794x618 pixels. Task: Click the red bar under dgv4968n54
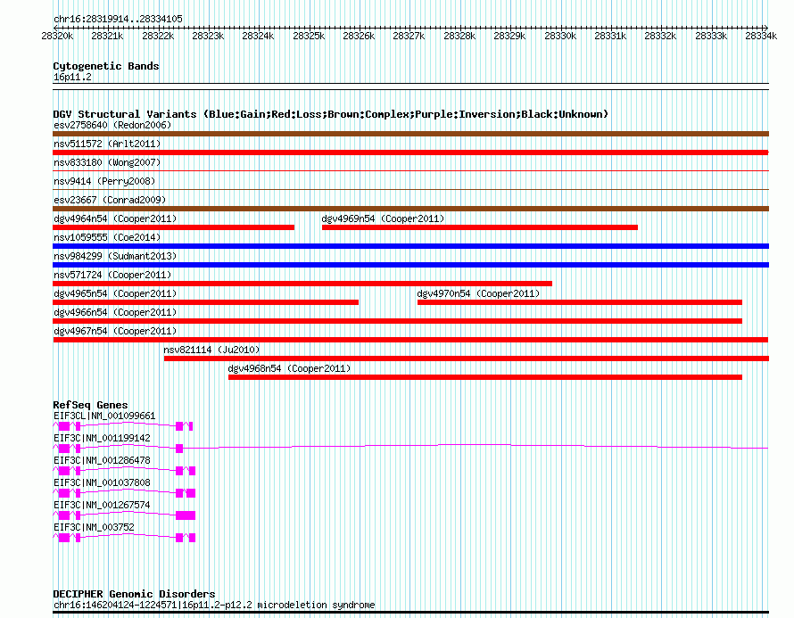485,377
